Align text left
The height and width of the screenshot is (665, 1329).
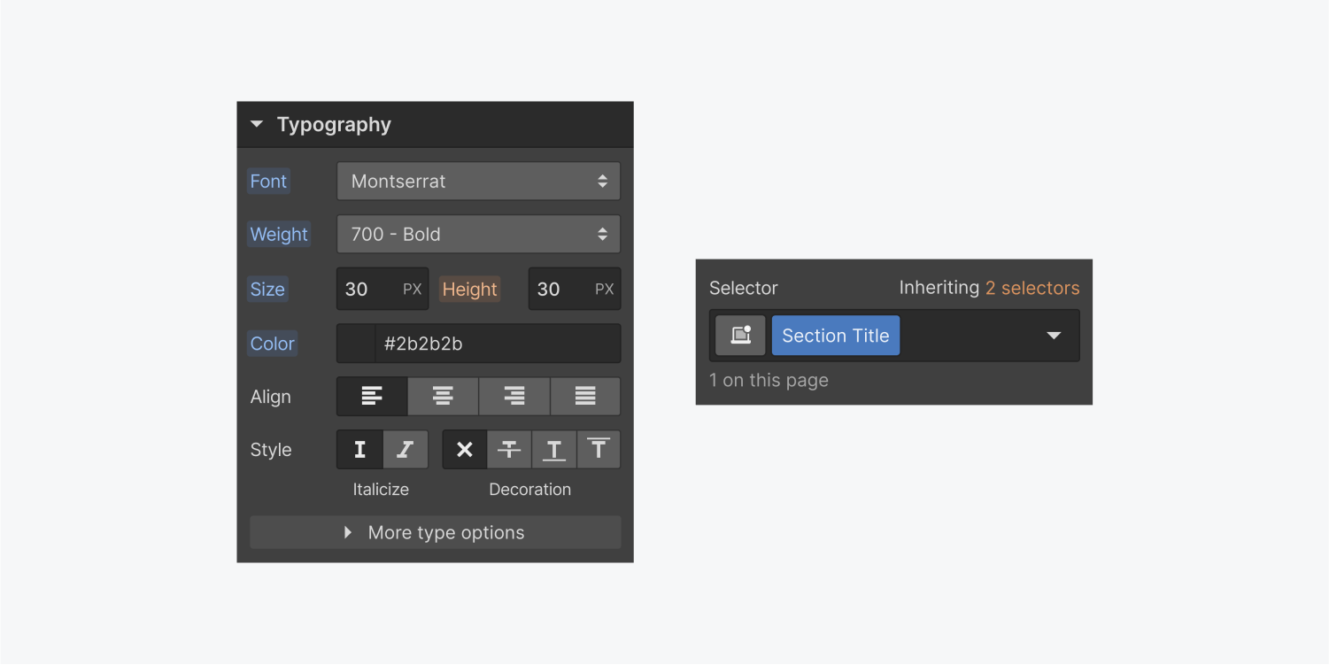372,397
